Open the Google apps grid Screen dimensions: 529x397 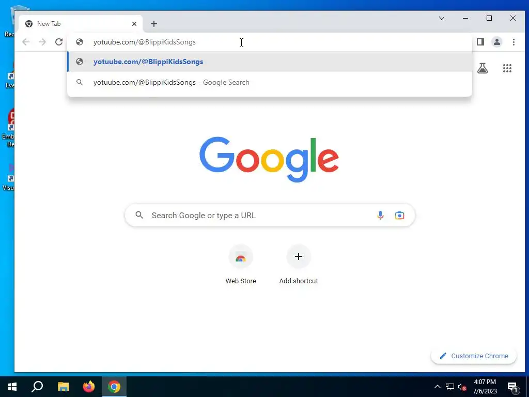pos(507,68)
